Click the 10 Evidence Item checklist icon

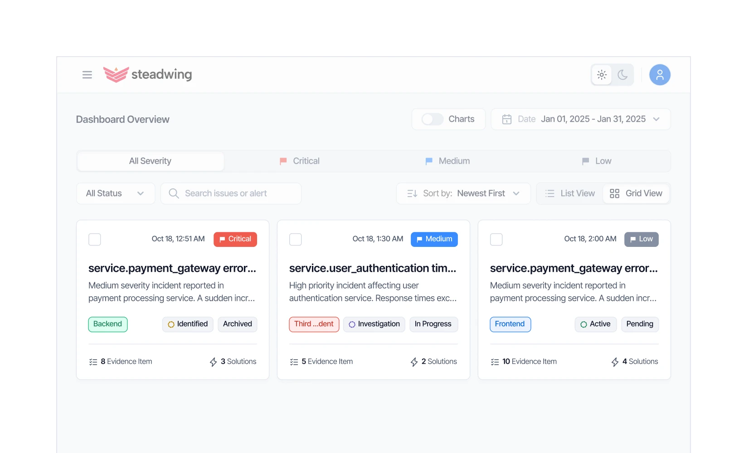pyautogui.click(x=495, y=362)
